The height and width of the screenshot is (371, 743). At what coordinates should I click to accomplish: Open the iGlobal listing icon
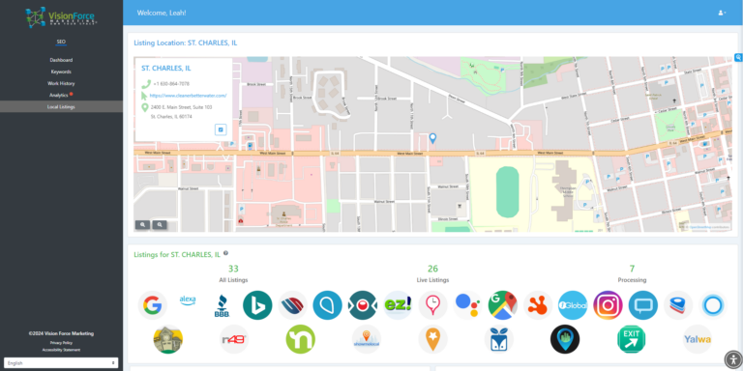click(573, 305)
